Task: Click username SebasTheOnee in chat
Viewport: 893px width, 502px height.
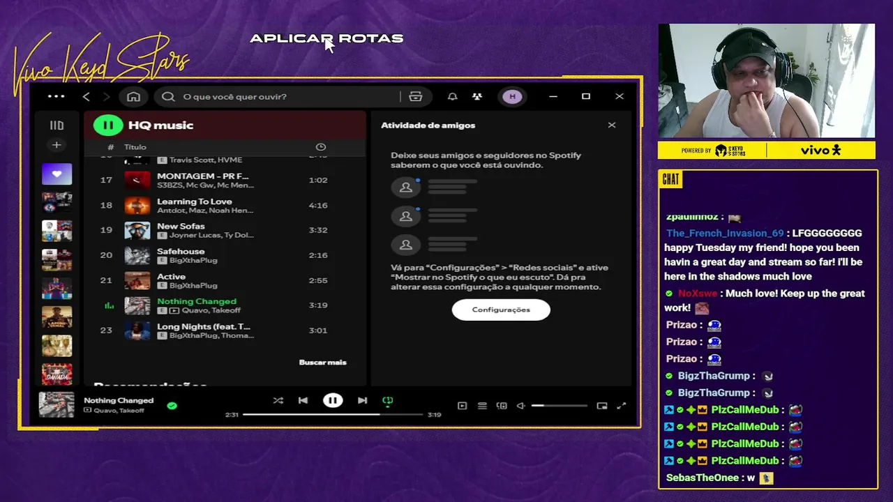Action: click(x=702, y=478)
